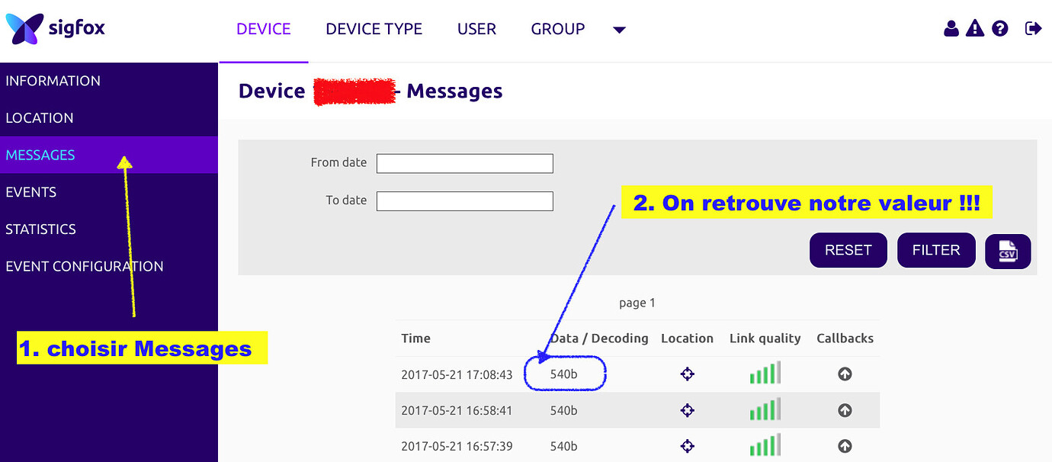Open the USER tab
This screenshot has height=462, width=1052.
[x=476, y=29]
